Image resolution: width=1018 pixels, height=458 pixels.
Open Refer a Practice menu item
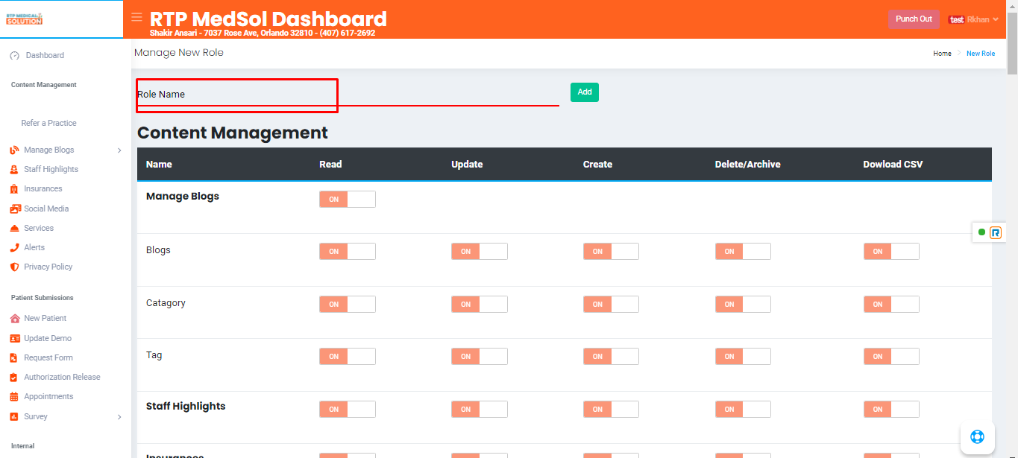click(x=48, y=123)
